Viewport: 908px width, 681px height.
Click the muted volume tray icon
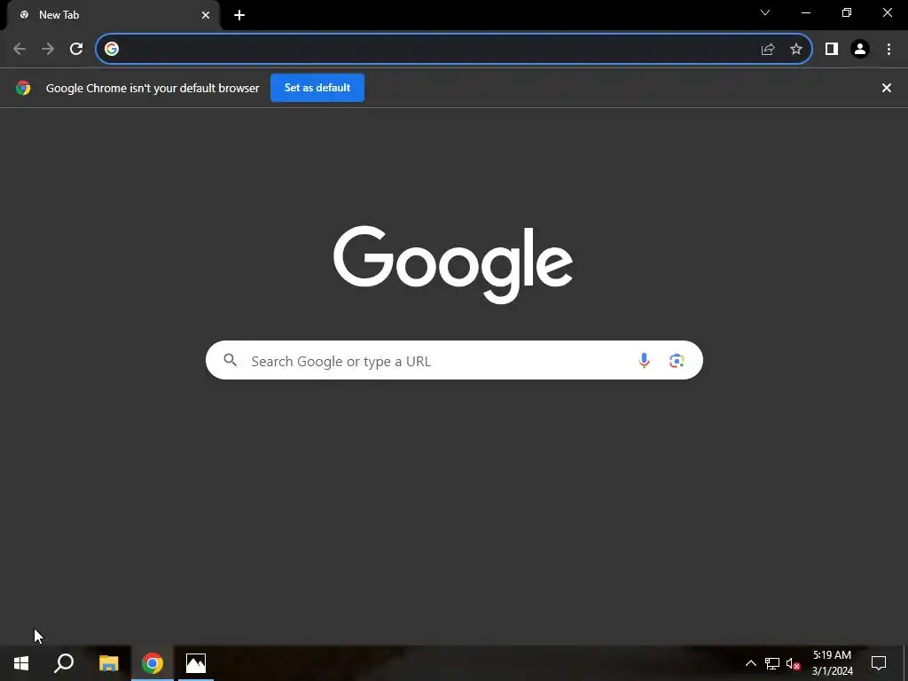coord(794,663)
